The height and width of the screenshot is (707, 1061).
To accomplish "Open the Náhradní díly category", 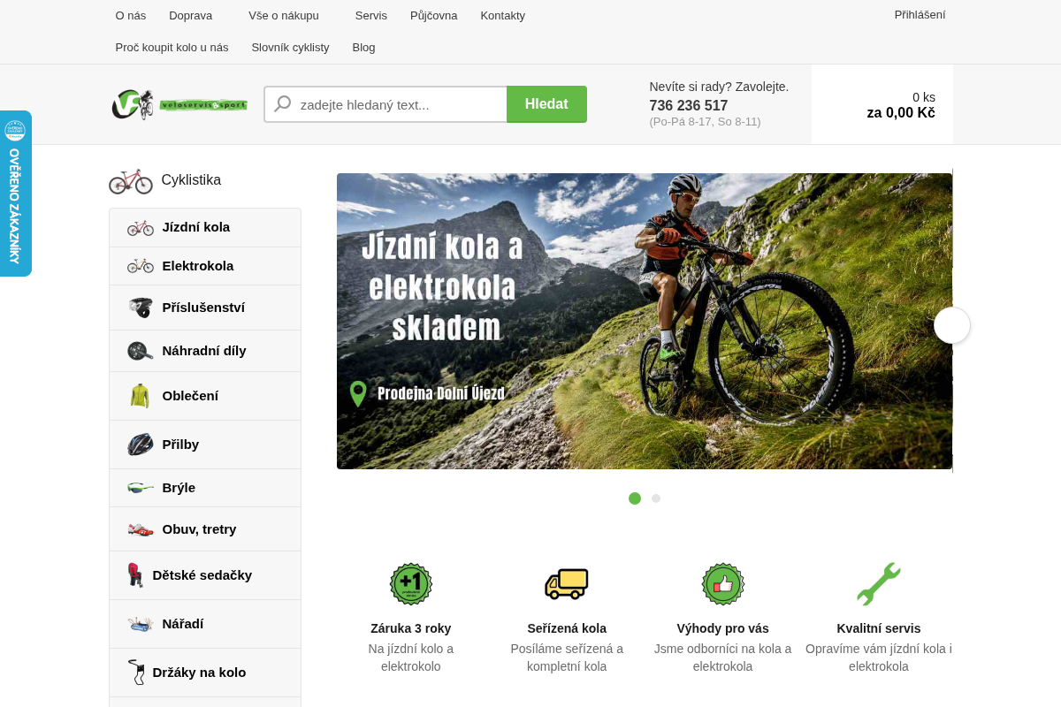I will [205, 351].
